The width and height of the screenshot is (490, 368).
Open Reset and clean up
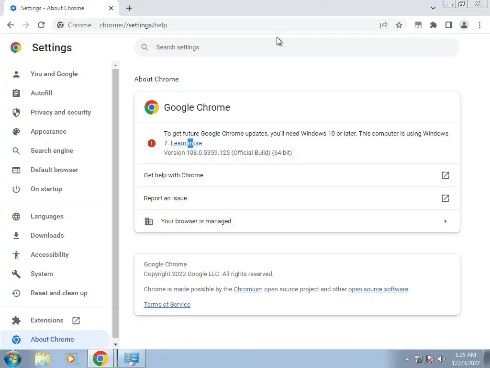click(x=56, y=293)
